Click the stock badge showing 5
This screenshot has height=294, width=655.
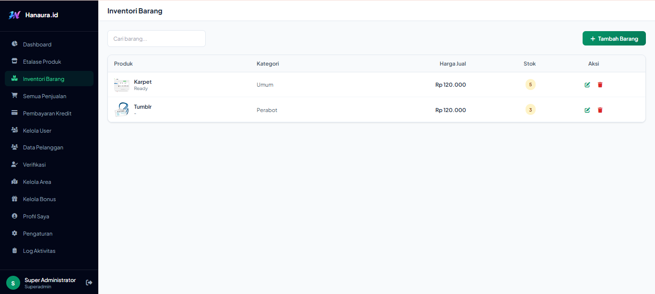[530, 85]
